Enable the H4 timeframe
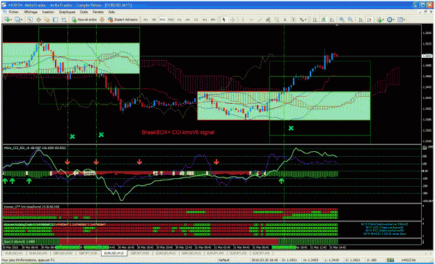 tap(187, 20)
